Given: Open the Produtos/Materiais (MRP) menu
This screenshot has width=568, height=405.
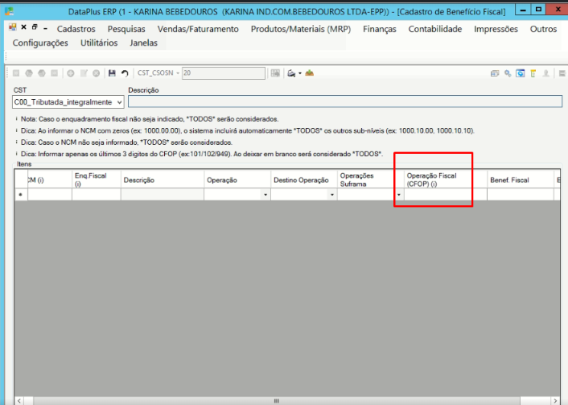Looking at the screenshot, I should [301, 29].
